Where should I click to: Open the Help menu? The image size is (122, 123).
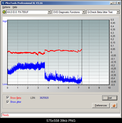click(x=15, y=7)
